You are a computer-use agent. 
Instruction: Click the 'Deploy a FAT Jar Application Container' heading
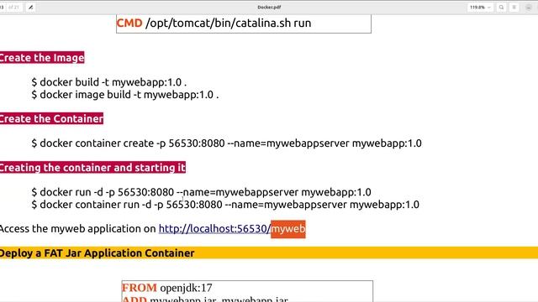point(98,253)
